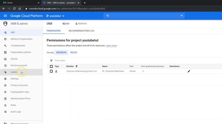This screenshot has height=124, width=222.
Task: Open Audit Logs in the sidebar
Action: (21, 112)
